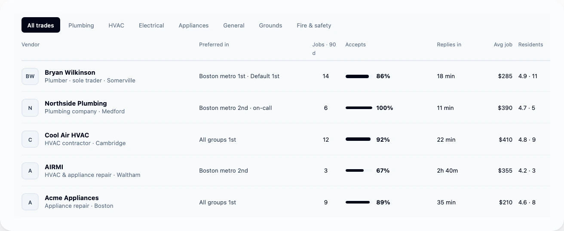
Task: Open the Electrical tab
Action: pos(151,25)
